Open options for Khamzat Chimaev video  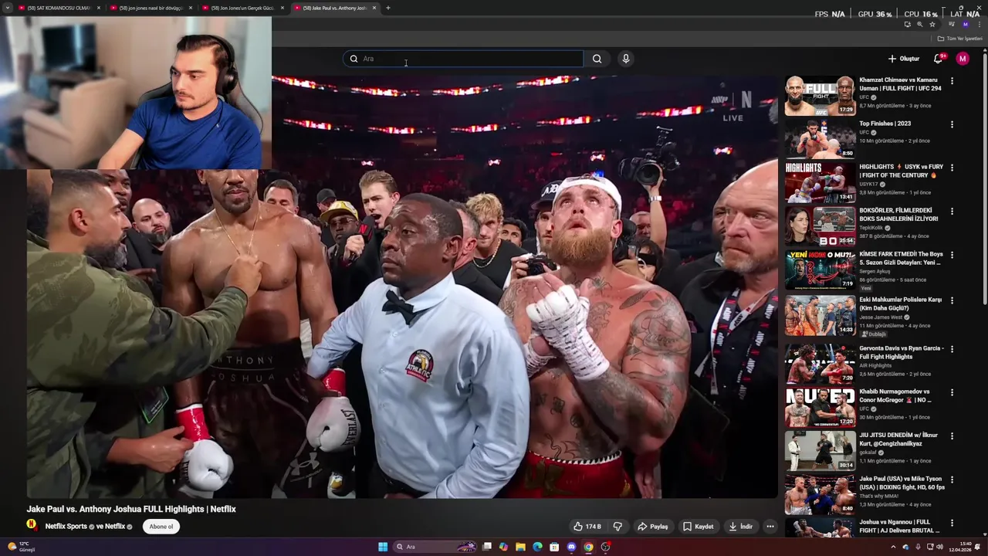tap(952, 81)
